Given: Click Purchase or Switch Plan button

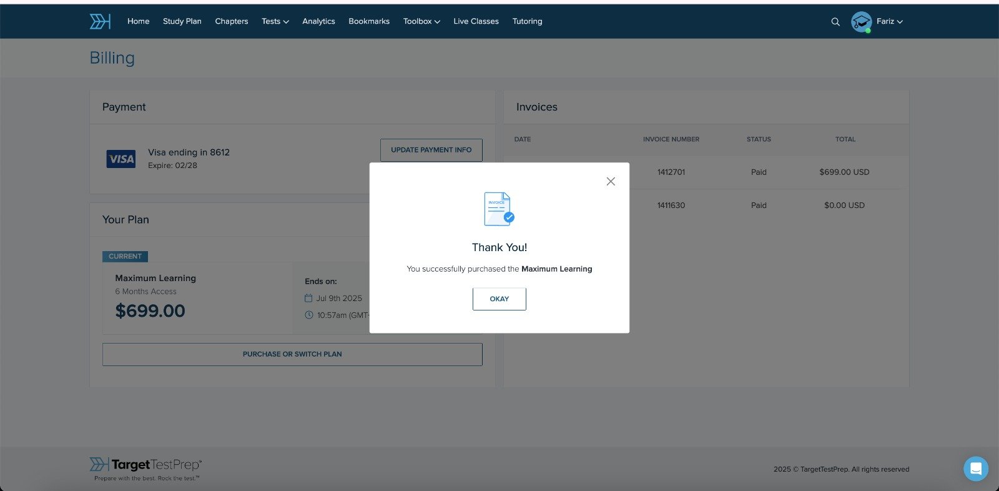Looking at the screenshot, I should coord(292,354).
